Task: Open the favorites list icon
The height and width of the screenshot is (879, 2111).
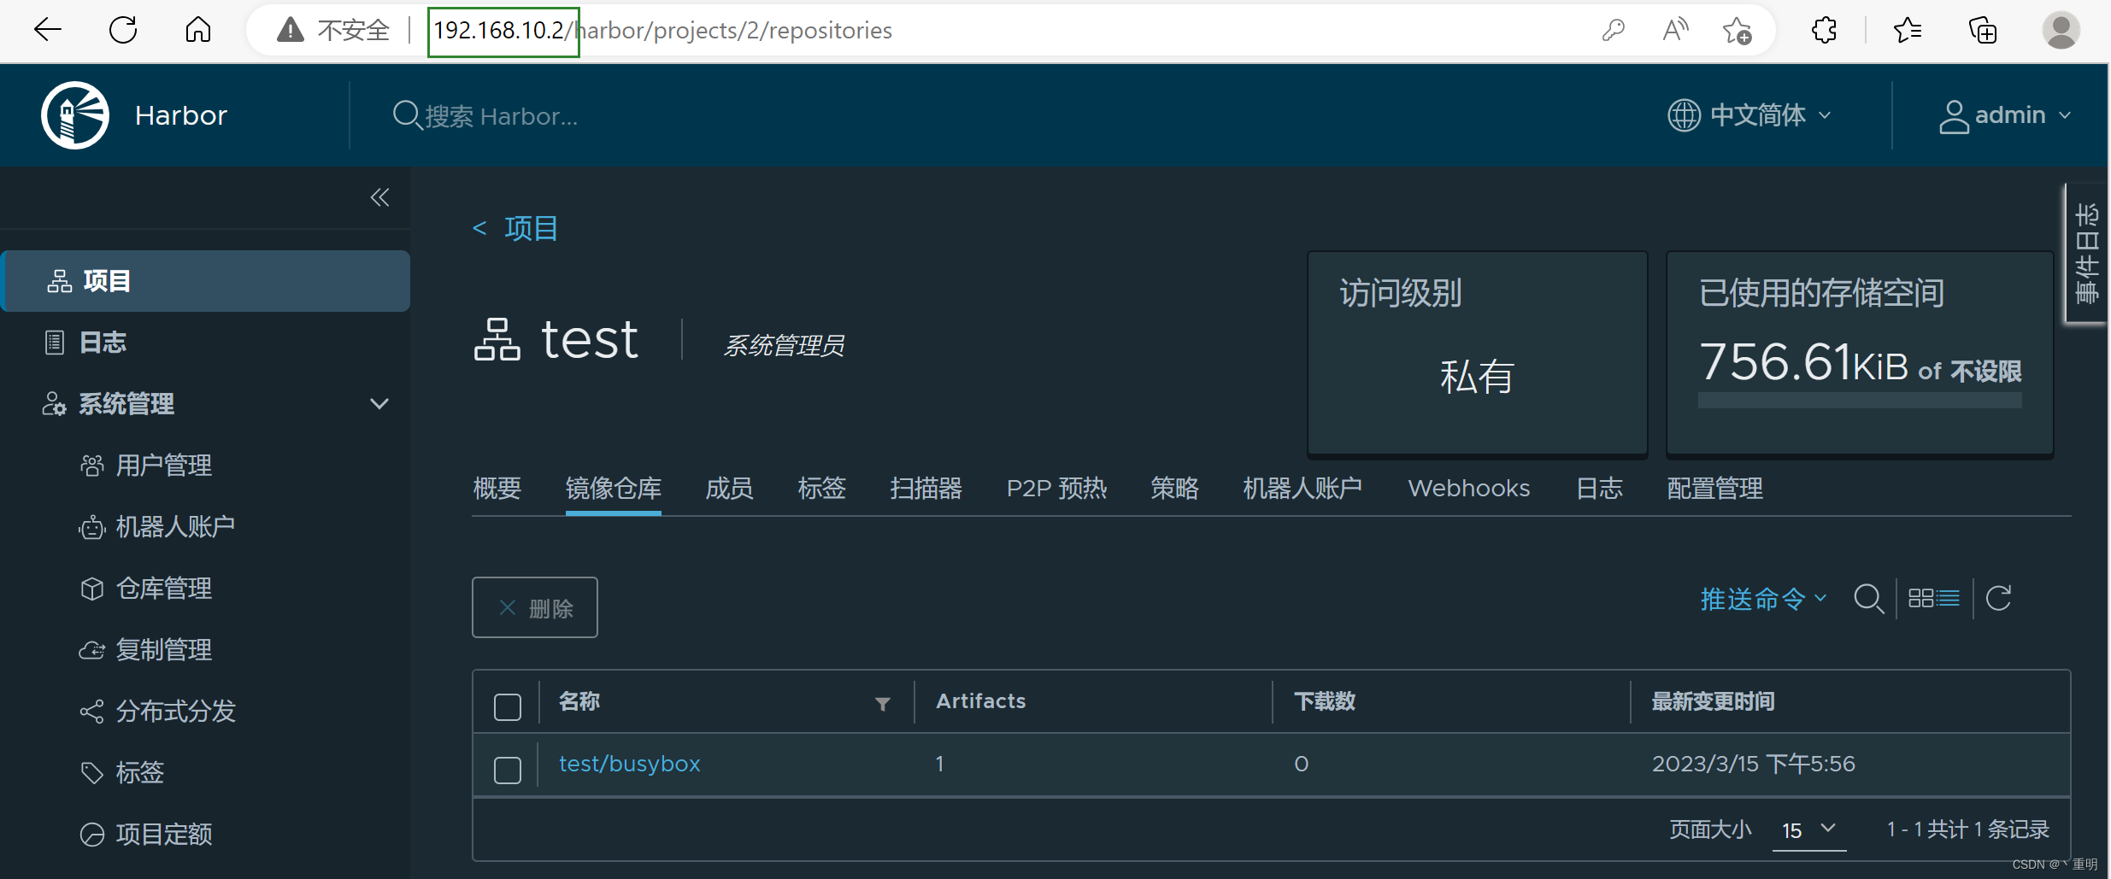Action: (1907, 30)
